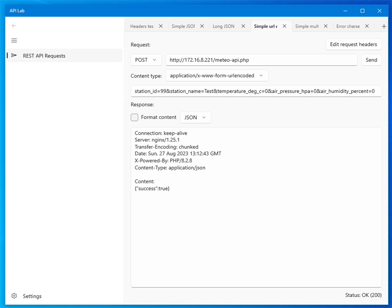Select the REST API Requests sidebar entry
Screen dimensions: 392x308
44,56
